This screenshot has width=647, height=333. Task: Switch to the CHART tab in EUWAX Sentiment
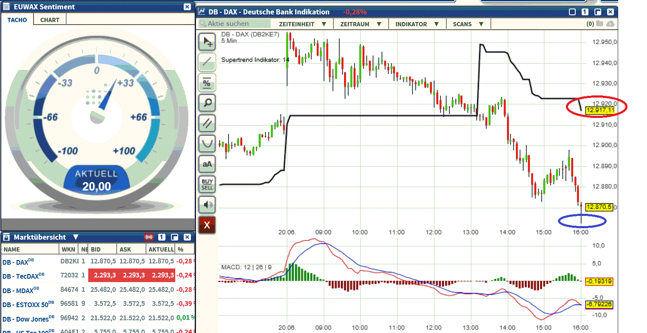(50, 20)
